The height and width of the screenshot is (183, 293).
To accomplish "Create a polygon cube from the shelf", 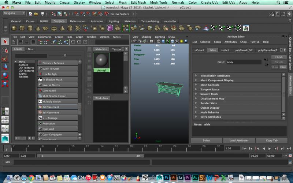I will tap(22, 29).
